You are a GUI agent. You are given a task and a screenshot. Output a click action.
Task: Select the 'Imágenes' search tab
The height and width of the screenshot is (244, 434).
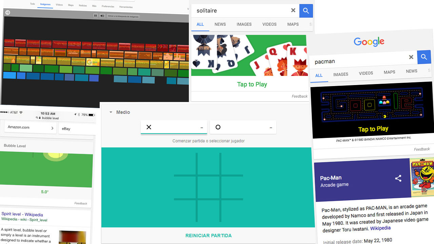pos(45,4)
